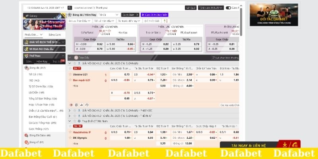Click the Bóng đá soccer ball icon in sidebar
This screenshot has height=159, width=318.
[27, 68]
